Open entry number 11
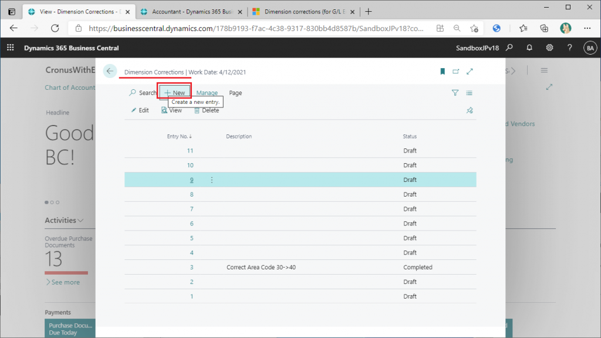 tap(190, 151)
